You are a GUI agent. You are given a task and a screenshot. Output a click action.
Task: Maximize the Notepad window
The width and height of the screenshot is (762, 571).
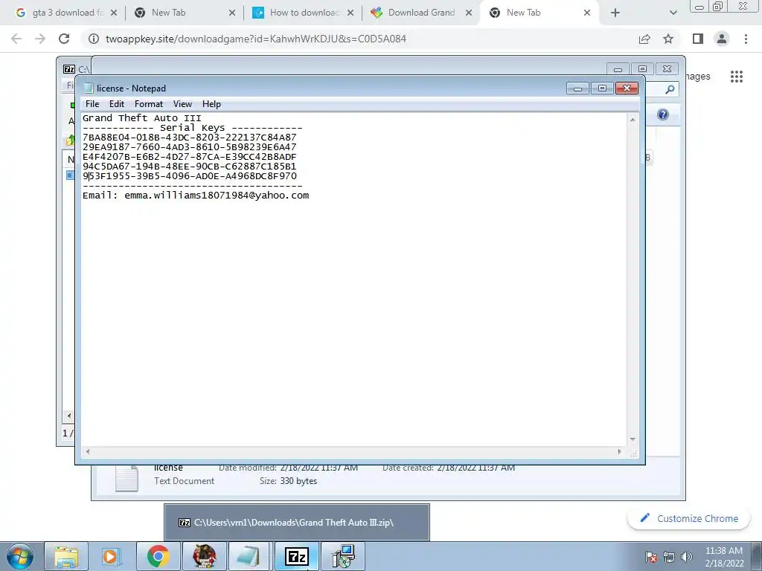click(x=602, y=88)
